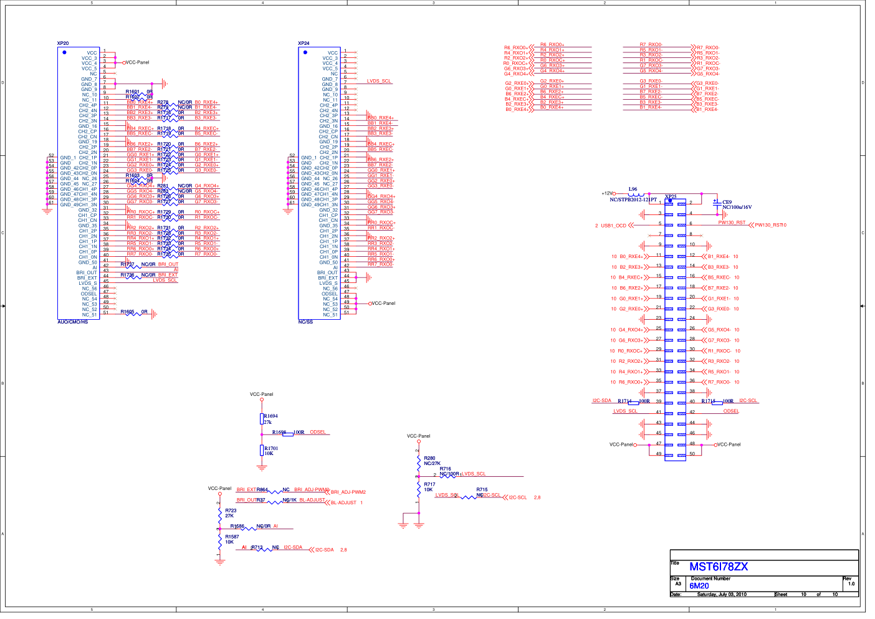Select the 6M20 document number

pyautogui.click(x=699, y=586)
